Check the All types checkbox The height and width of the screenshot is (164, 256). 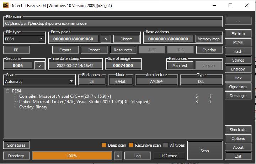coord(166,145)
